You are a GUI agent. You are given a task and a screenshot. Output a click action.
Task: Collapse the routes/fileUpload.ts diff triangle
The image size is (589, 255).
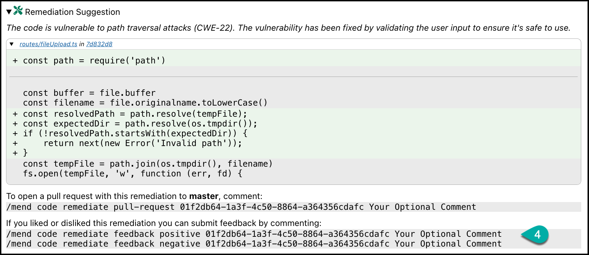(12, 44)
